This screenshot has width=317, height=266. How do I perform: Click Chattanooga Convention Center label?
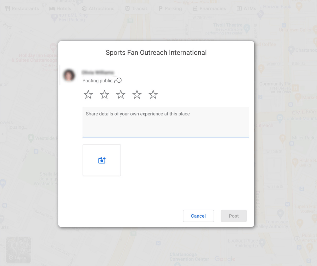(x=189, y=257)
